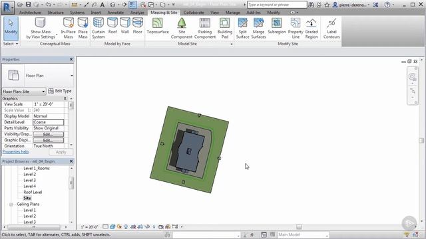Click the Properties panel vertical scrollbar
Image resolution: width=426 pixels, height=239 pixels.
pos(71,105)
